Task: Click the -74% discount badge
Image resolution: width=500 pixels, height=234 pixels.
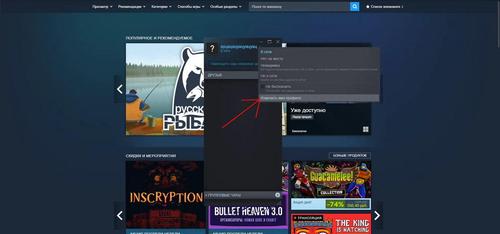Action: (335, 204)
